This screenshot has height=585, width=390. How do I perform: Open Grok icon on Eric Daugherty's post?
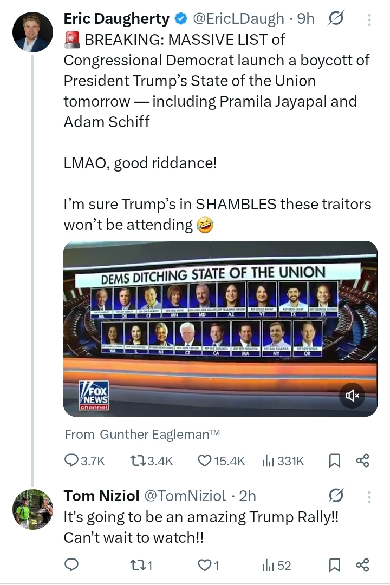click(336, 19)
